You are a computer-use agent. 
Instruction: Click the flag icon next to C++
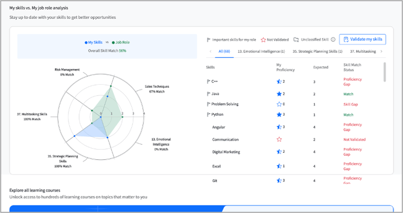(x=209, y=81)
